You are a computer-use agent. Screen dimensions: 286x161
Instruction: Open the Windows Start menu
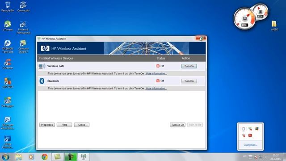click(5, 157)
